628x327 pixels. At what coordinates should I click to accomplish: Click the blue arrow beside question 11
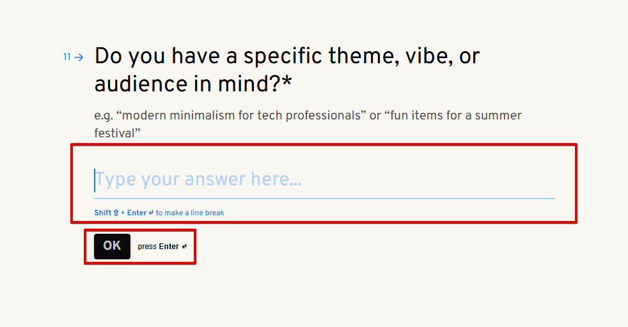79,57
